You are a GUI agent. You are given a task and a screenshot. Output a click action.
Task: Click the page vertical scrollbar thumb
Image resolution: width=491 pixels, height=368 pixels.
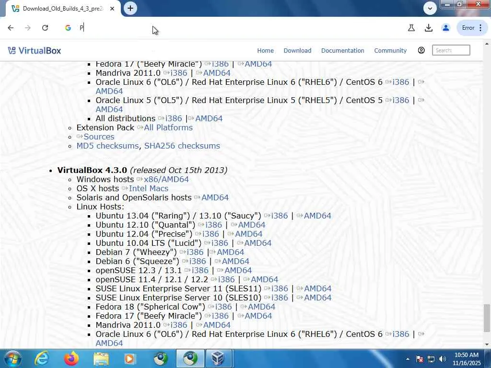click(x=487, y=318)
